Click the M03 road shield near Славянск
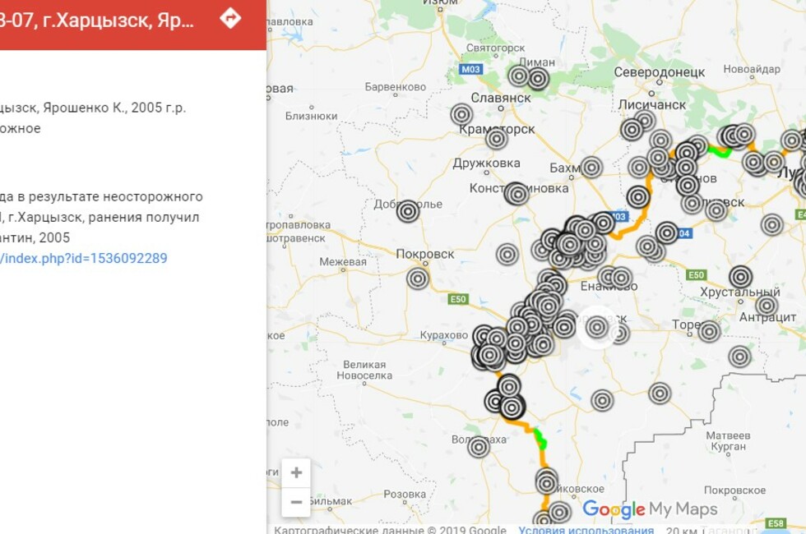The height and width of the screenshot is (534, 806). click(x=470, y=70)
